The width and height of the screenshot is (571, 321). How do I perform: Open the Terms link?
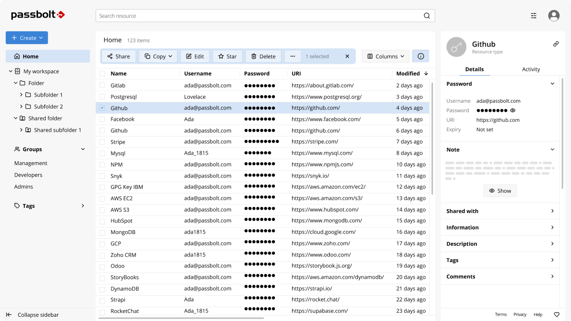[x=501, y=314]
